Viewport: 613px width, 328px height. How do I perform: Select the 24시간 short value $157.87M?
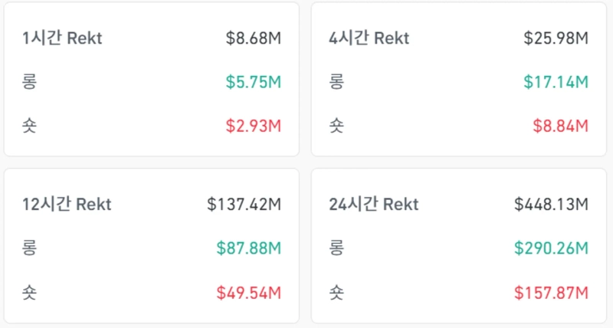pyautogui.click(x=551, y=292)
